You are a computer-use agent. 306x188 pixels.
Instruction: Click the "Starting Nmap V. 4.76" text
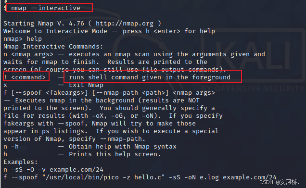click(44, 24)
